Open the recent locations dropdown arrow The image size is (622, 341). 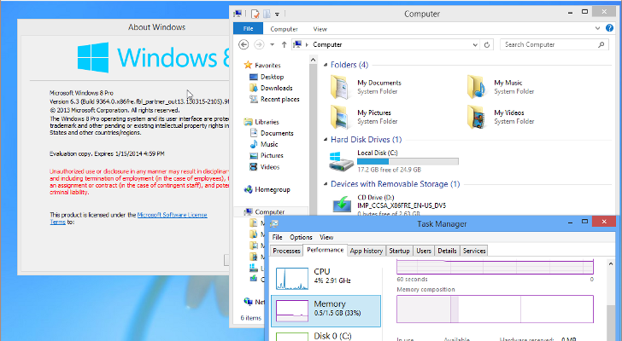coord(272,44)
